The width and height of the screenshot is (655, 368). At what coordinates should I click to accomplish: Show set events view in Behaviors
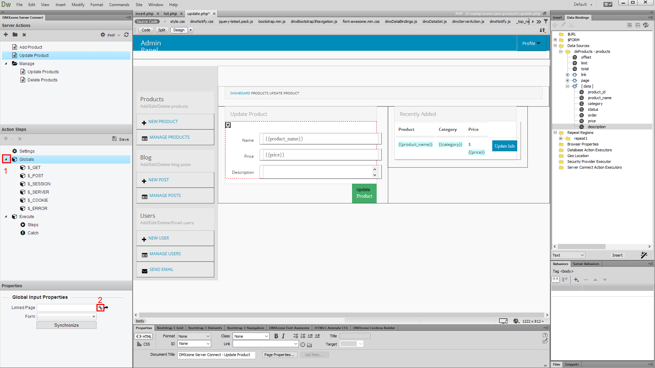click(555, 279)
